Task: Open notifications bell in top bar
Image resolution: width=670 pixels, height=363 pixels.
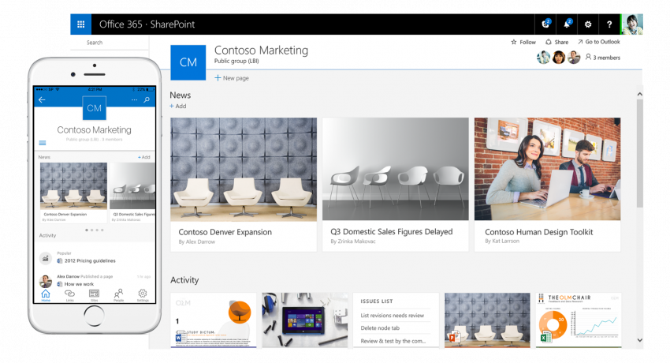Action: [x=567, y=24]
